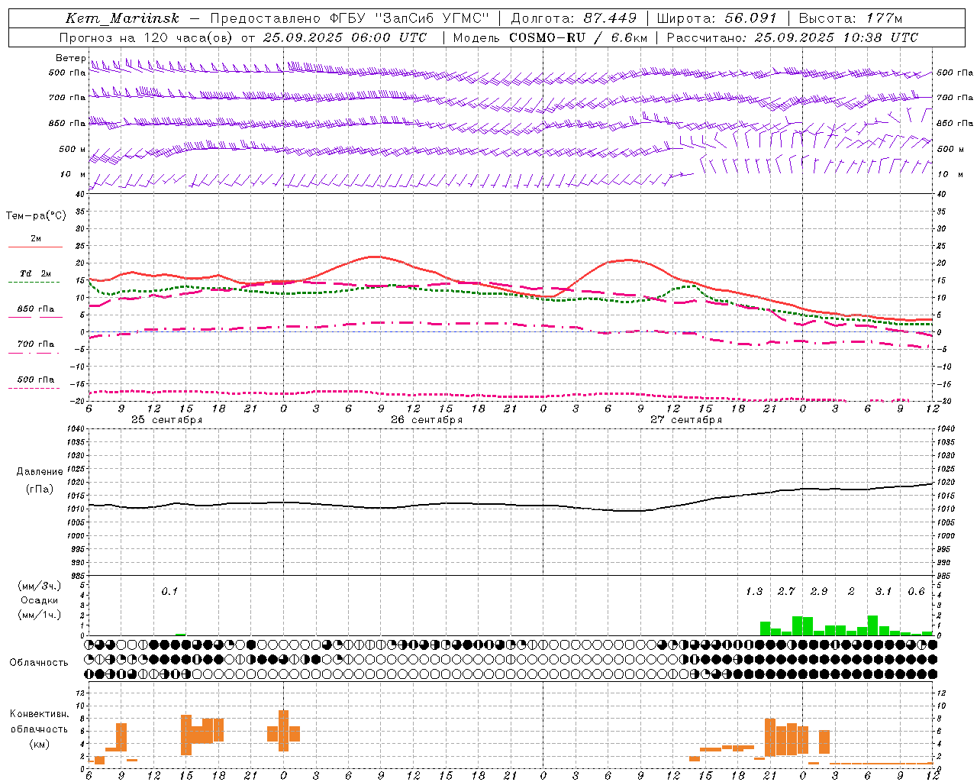This screenshot has width=977, height=782.
Task: Click the Ветер panel label
Action: click(x=70, y=58)
